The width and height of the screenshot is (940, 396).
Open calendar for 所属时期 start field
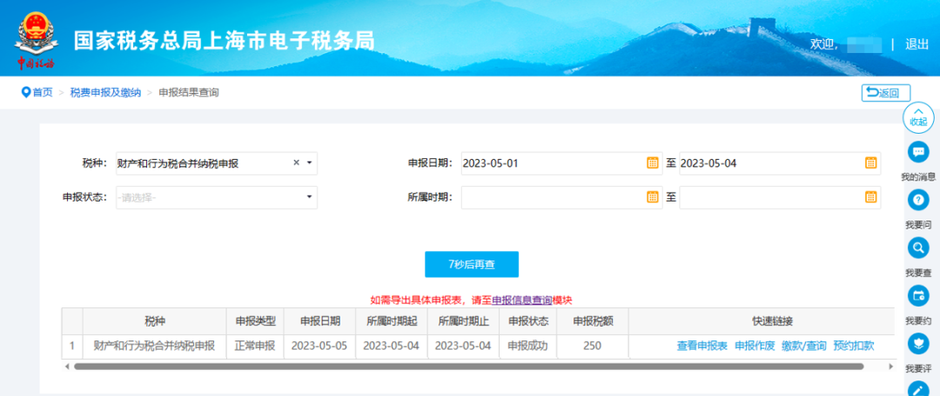pyautogui.click(x=653, y=197)
